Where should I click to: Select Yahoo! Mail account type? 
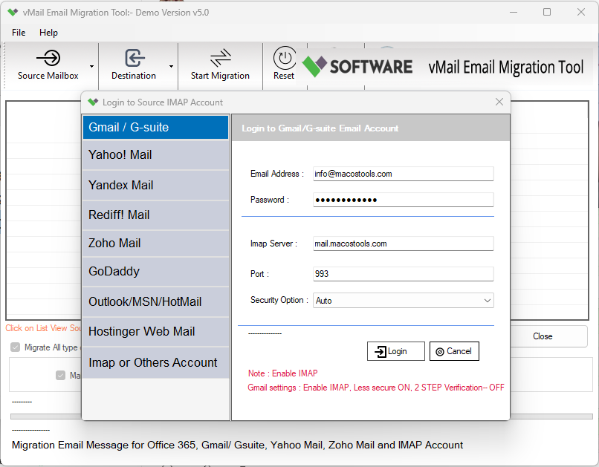point(155,155)
